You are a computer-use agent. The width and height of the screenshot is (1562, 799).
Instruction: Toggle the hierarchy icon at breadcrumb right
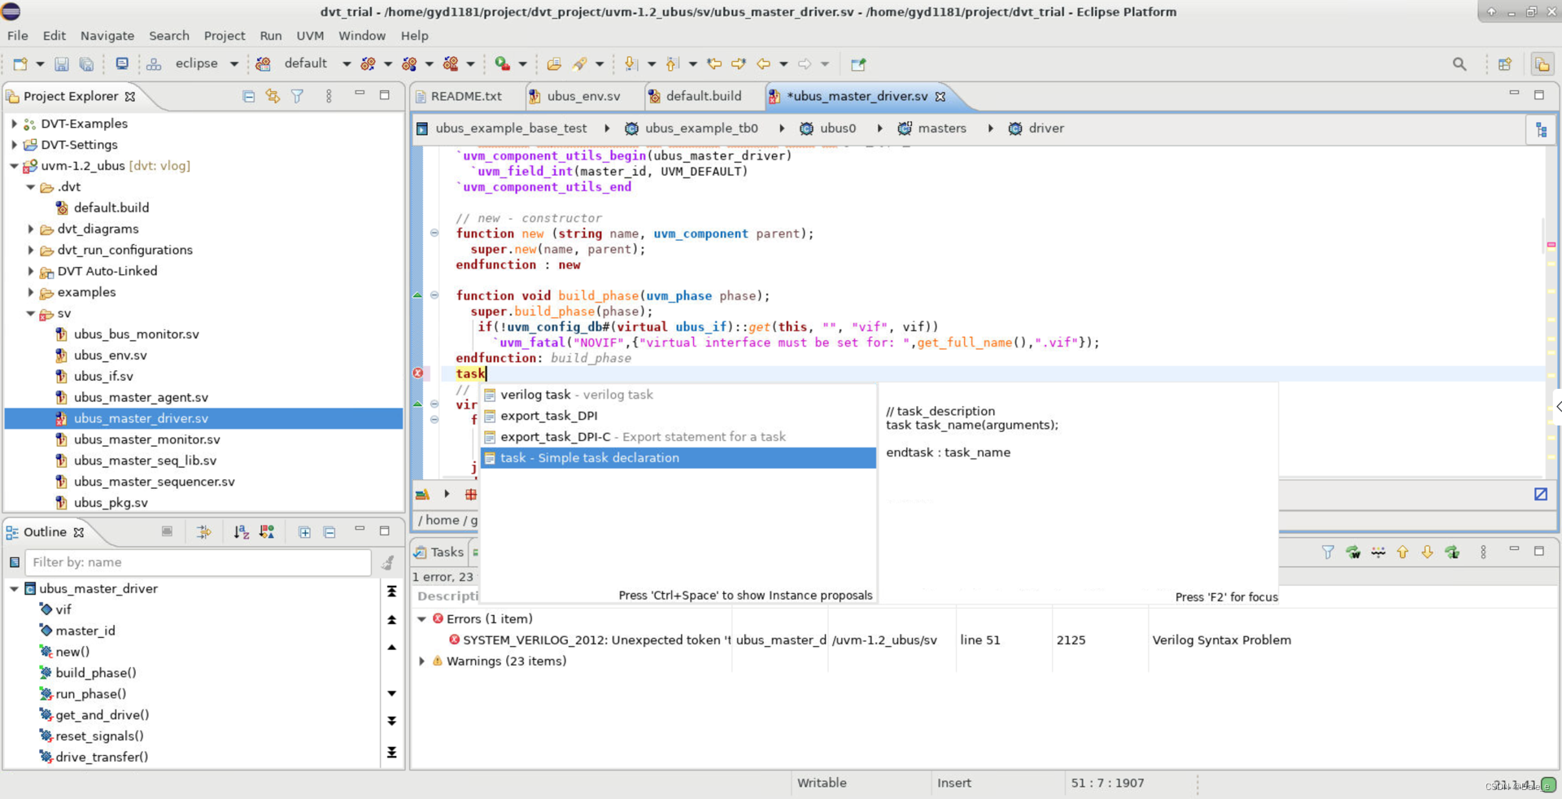pyautogui.click(x=1541, y=129)
